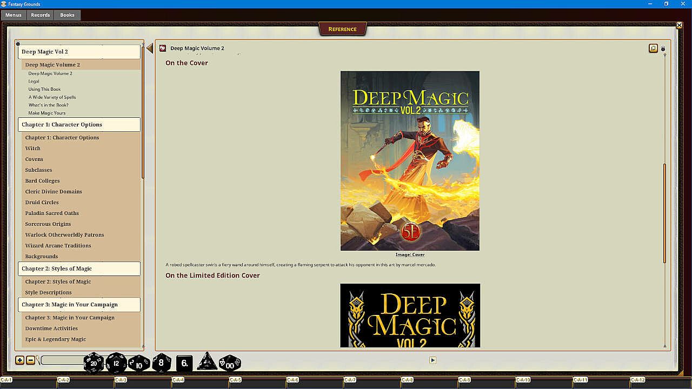Open the Books menu
692x389 pixels.
coord(68,15)
